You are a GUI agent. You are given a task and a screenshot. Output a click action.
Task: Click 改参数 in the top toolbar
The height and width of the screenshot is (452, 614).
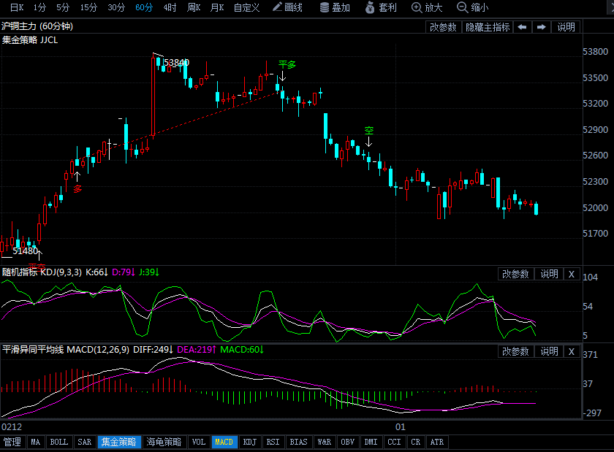[x=444, y=26]
